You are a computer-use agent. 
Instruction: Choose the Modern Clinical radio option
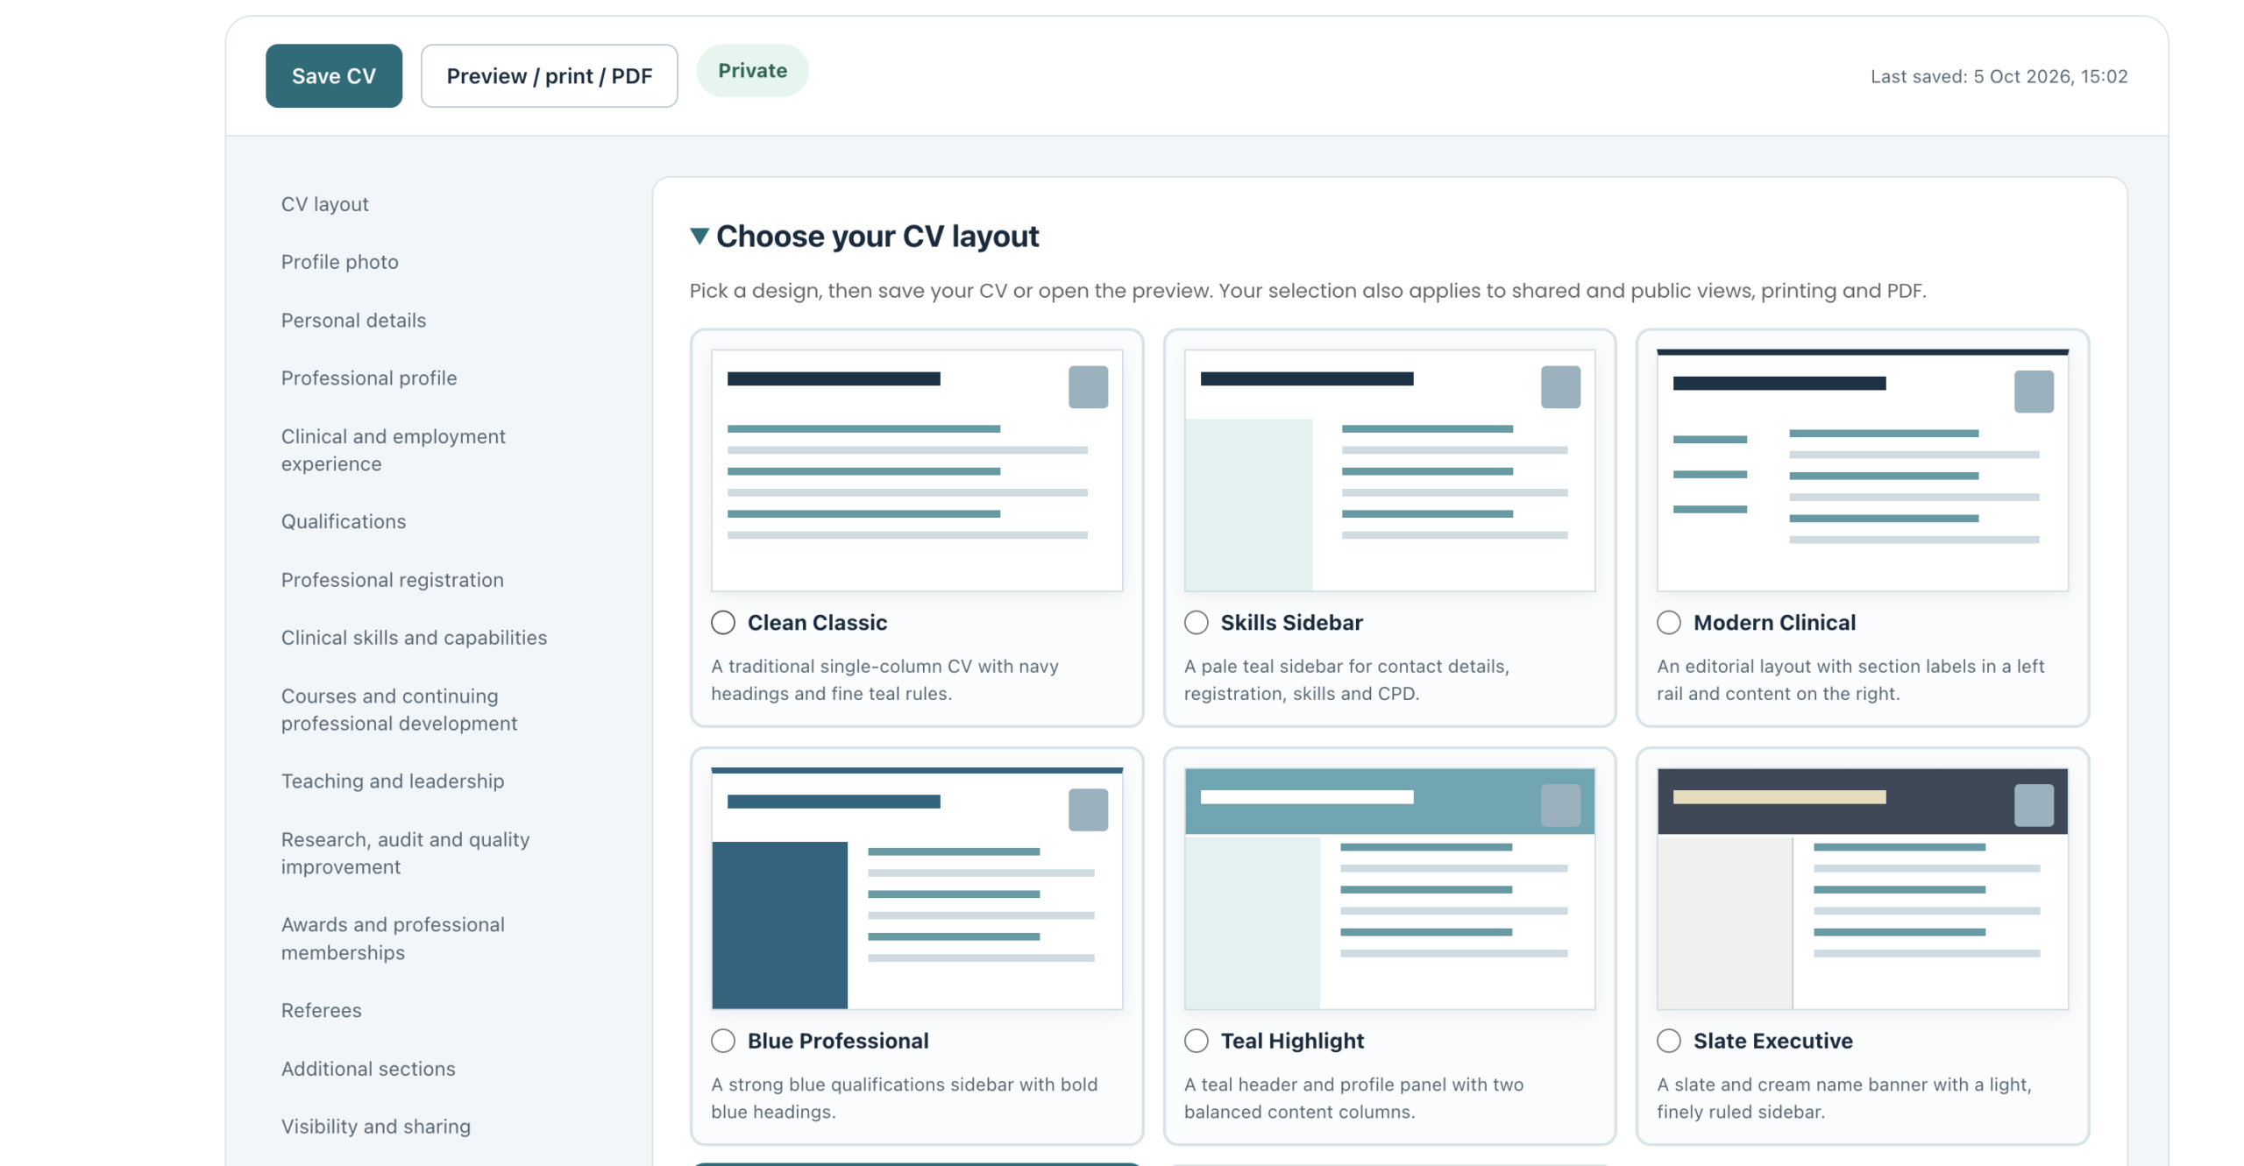[x=1668, y=622]
